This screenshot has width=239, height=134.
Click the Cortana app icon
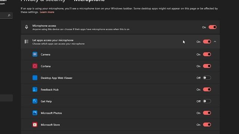tap(35, 66)
